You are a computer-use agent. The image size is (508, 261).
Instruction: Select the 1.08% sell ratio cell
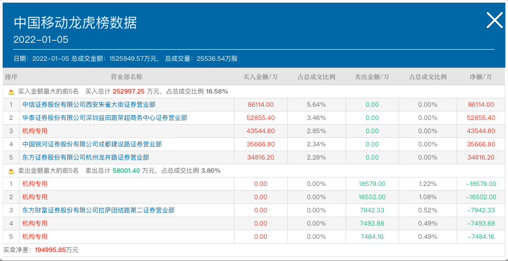click(428, 197)
